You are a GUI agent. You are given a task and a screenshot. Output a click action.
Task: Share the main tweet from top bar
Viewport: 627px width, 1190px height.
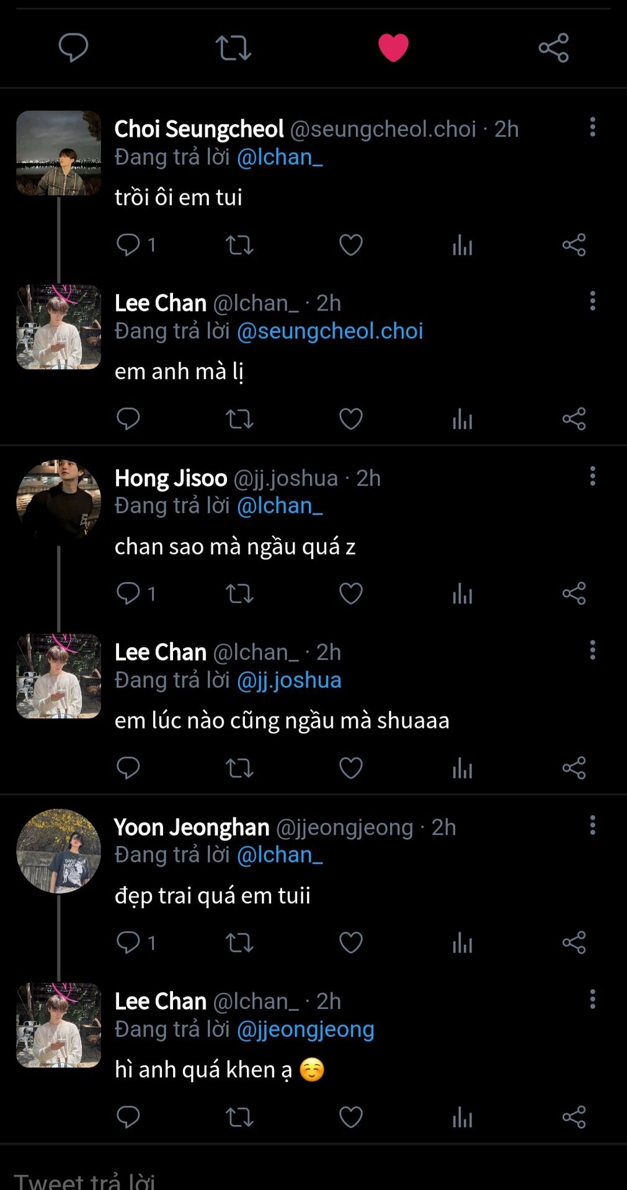(x=553, y=48)
